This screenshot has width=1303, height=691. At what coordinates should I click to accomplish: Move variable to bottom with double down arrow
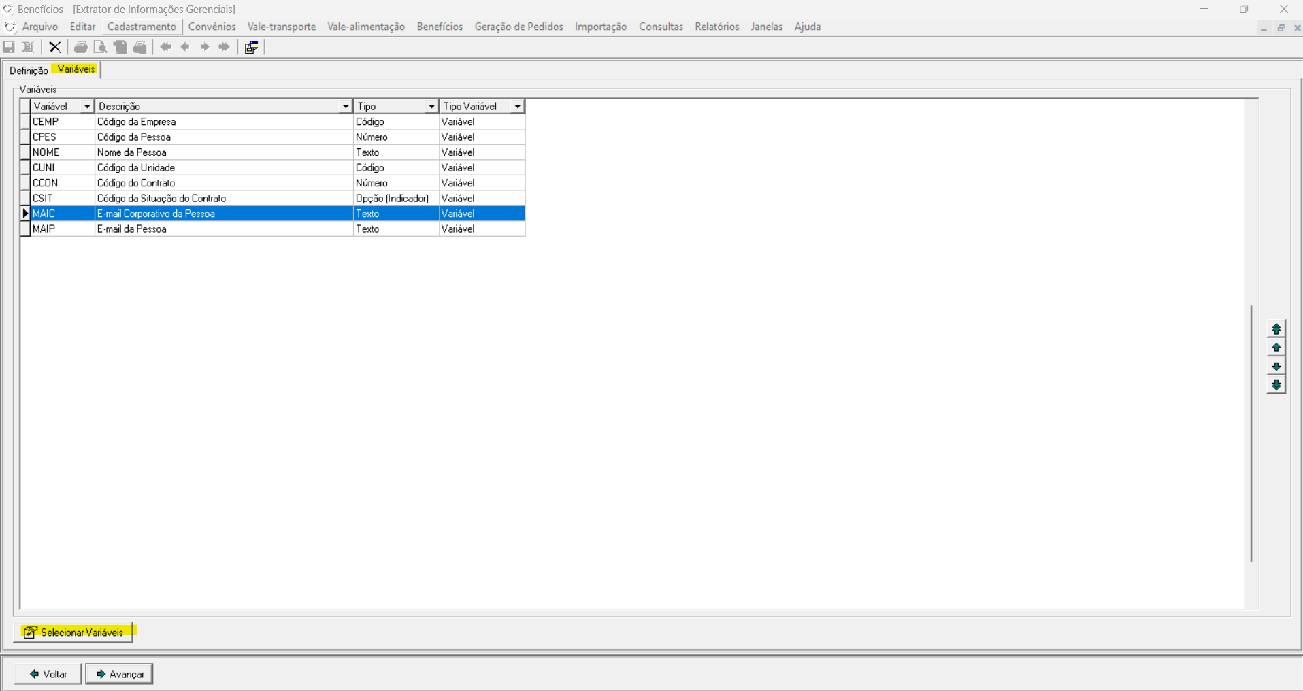point(1276,385)
